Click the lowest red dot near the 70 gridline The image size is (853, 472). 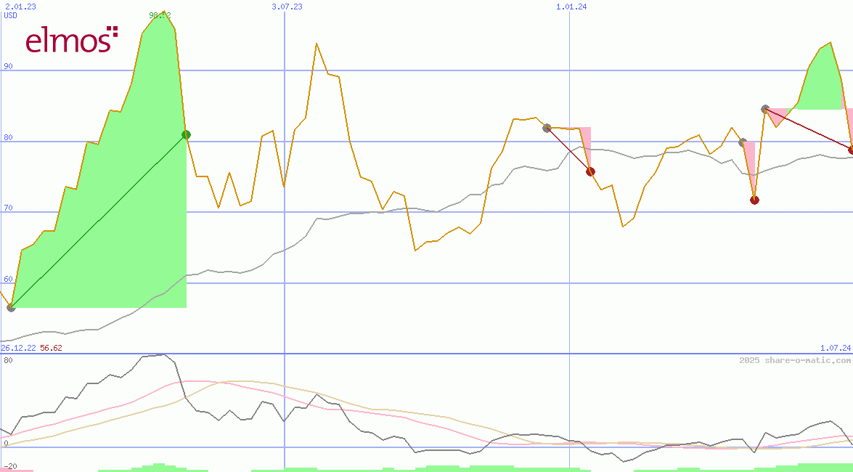click(x=754, y=200)
